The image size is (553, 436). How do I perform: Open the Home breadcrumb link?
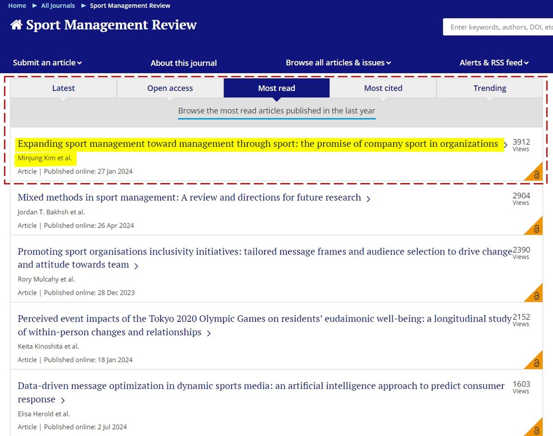[17, 6]
